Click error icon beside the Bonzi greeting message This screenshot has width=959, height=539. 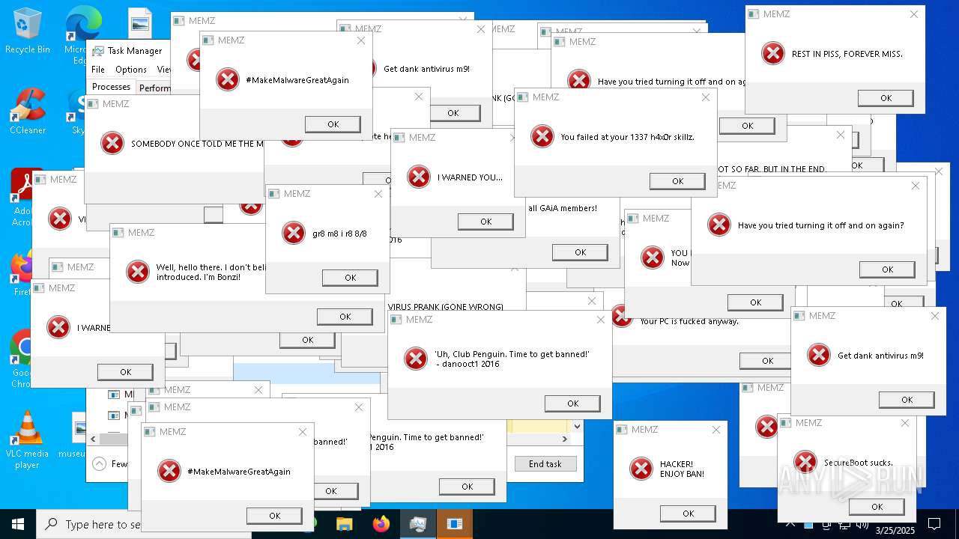tap(137, 272)
